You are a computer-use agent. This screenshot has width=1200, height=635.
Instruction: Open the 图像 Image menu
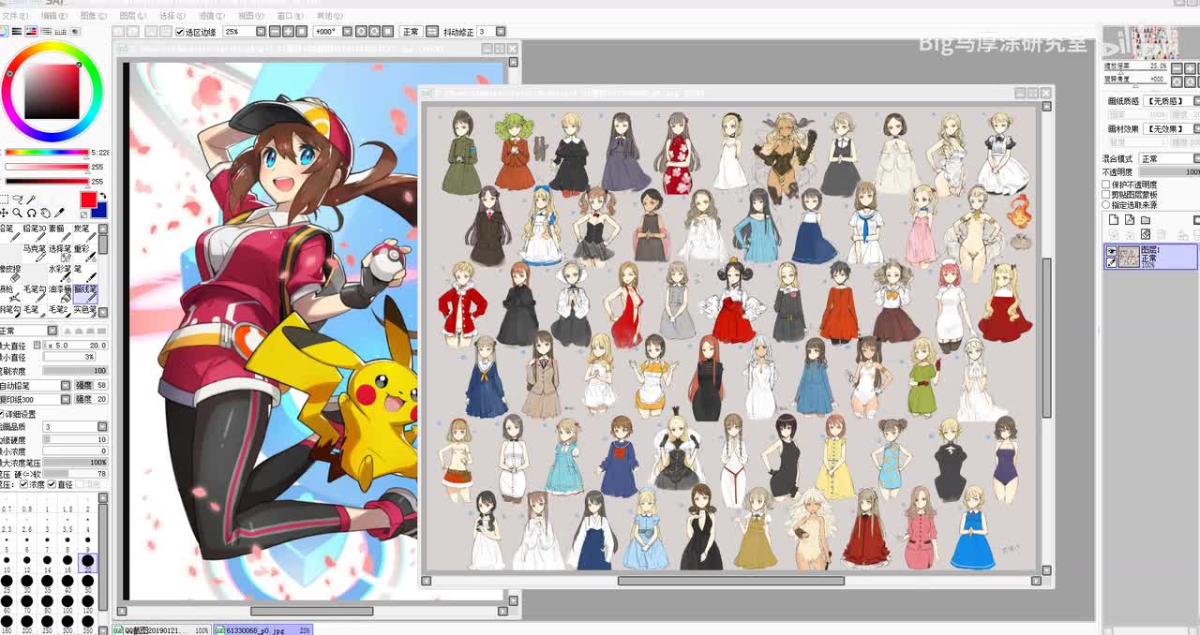tap(94, 16)
